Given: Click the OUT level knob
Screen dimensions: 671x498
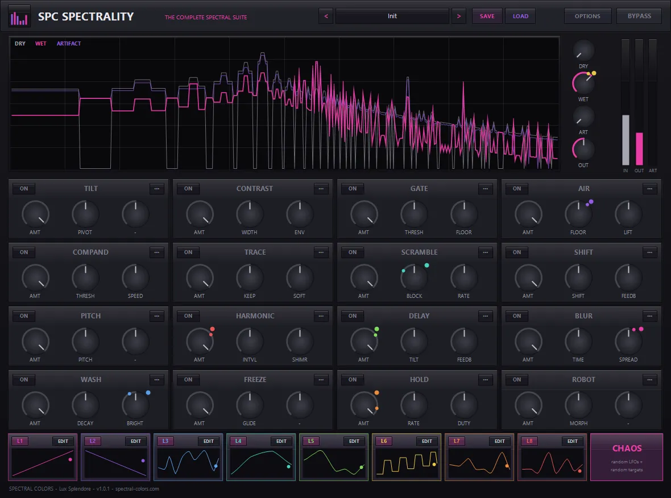Looking at the screenshot, I should [x=583, y=150].
